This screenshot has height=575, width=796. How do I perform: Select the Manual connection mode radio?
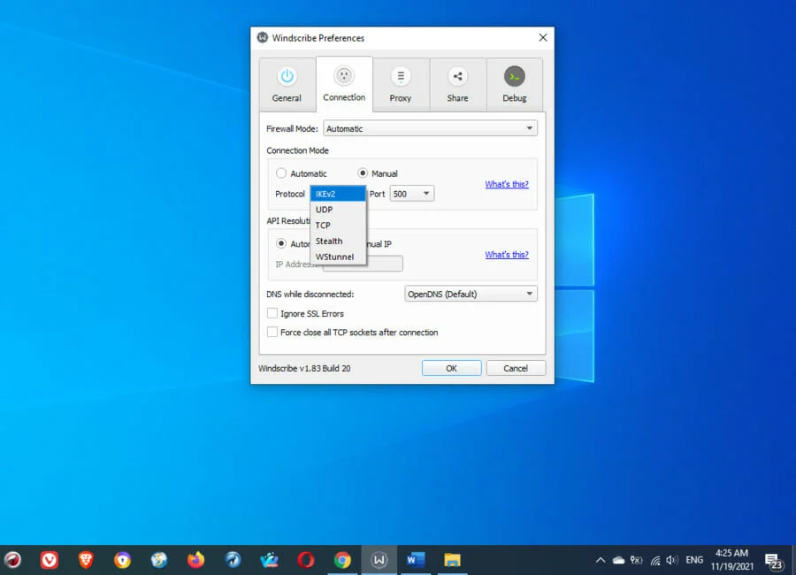tap(363, 173)
